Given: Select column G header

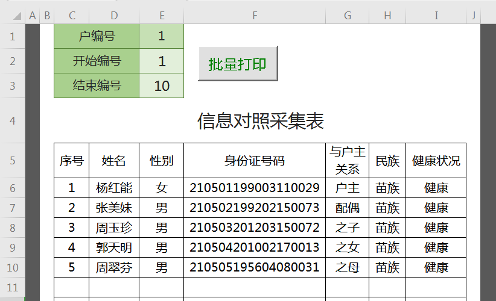Looking at the screenshot, I should (x=348, y=16).
